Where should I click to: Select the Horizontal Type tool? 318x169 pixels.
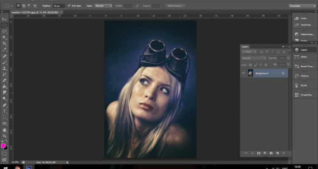pos(4,112)
